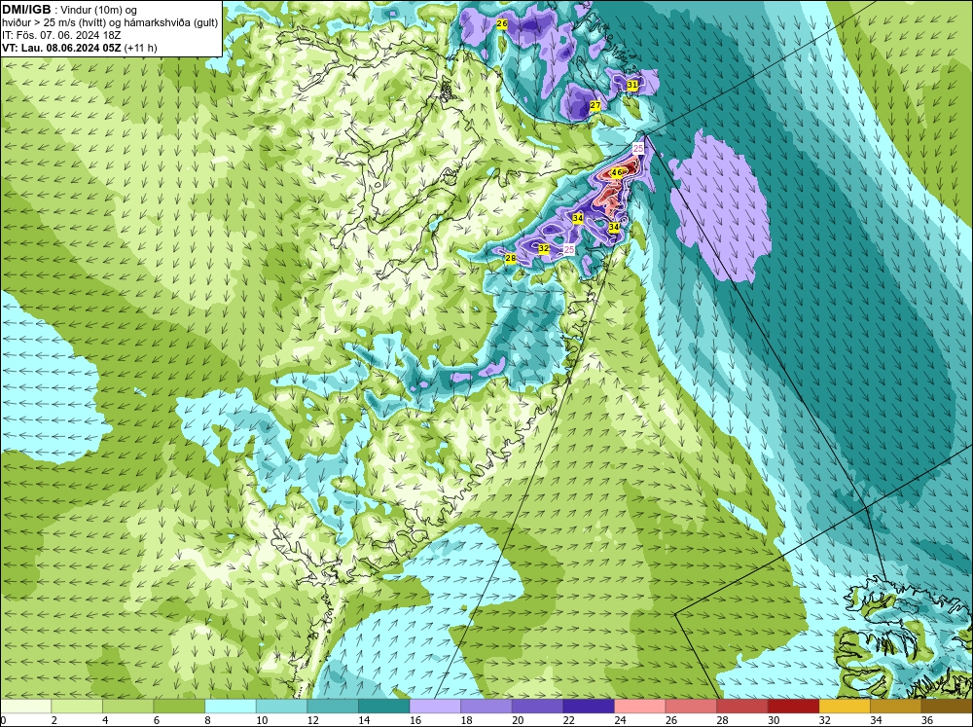Choose the 10–12 m/s aqua legend swatch
This screenshot has height=727, width=973.
point(282,706)
